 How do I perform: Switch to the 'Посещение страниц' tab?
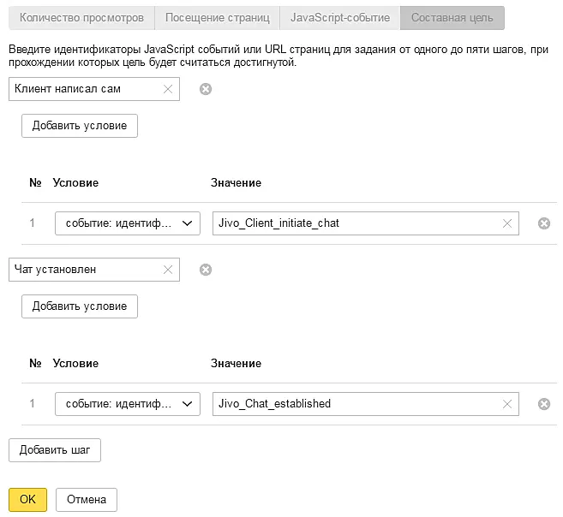point(217,17)
